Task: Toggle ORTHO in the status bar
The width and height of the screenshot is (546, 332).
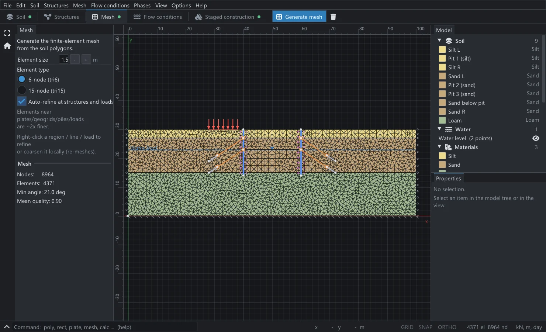Action: [447, 327]
